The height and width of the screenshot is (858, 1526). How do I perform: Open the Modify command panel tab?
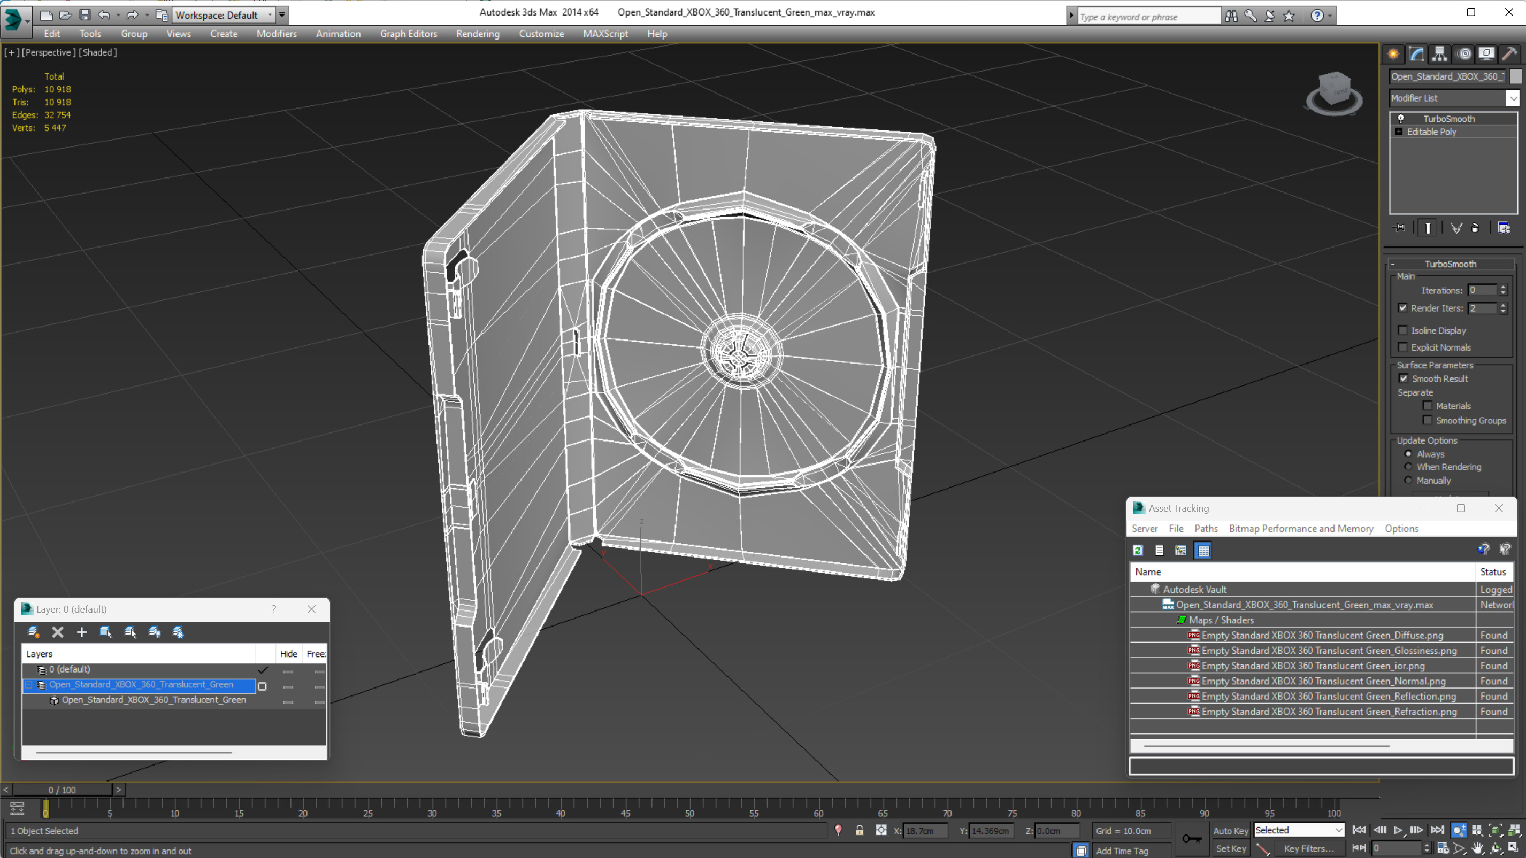point(1416,54)
